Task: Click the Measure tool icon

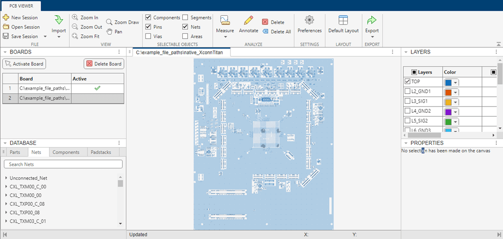Action: tap(225, 21)
